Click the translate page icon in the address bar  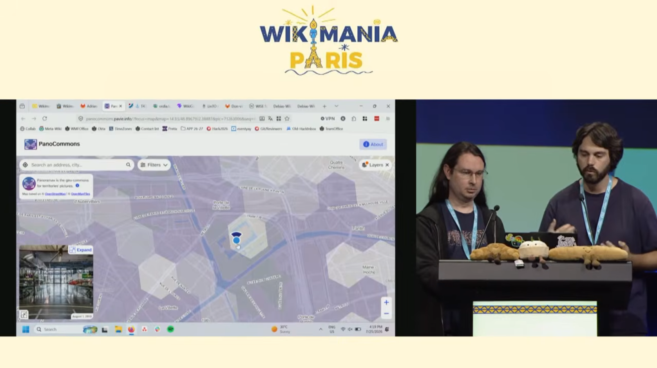tap(270, 118)
